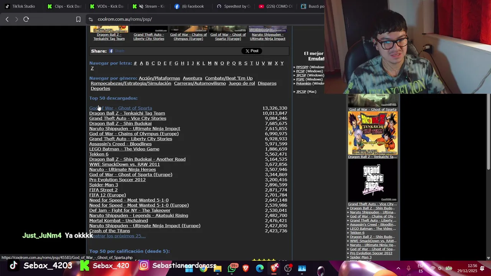Open the Aventura genre link

click(x=192, y=78)
